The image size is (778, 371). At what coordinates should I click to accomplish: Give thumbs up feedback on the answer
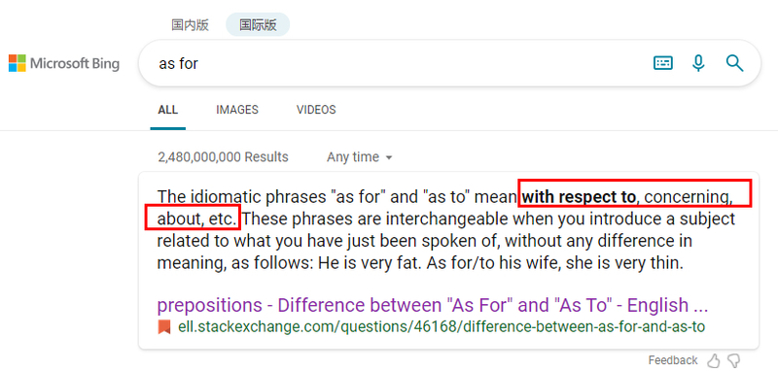click(713, 360)
